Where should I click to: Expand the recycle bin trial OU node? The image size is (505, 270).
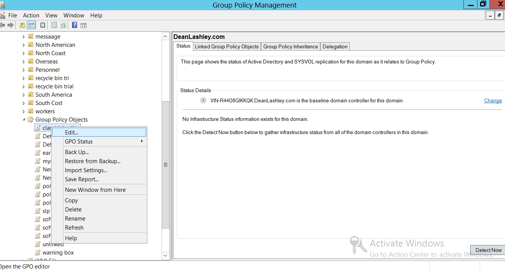click(x=24, y=86)
